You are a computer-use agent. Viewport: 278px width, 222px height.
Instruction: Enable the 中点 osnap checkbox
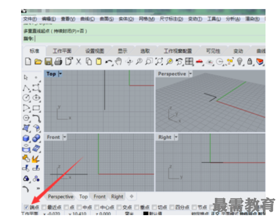(79, 207)
